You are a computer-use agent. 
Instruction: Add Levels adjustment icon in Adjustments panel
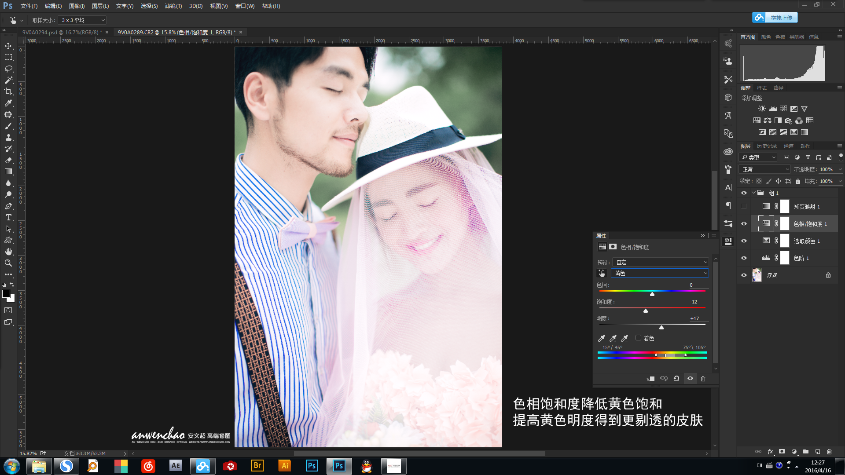772,109
